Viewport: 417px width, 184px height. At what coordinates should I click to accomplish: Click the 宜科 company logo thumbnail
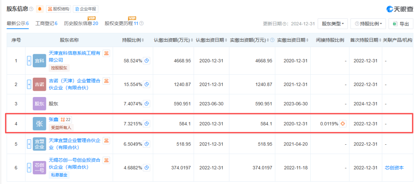coord(39,61)
